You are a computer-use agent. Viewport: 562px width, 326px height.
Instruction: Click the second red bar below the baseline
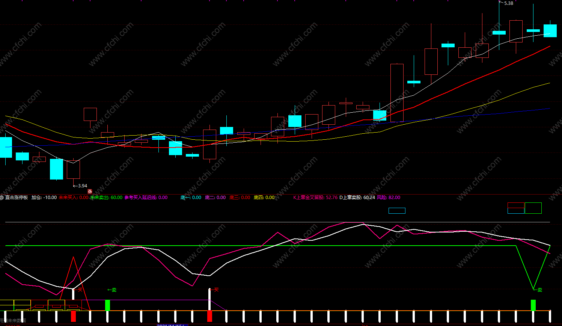tap(209, 316)
